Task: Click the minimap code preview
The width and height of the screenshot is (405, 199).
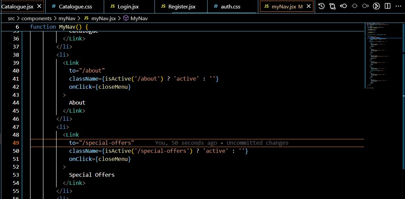Action: (x=383, y=56)
